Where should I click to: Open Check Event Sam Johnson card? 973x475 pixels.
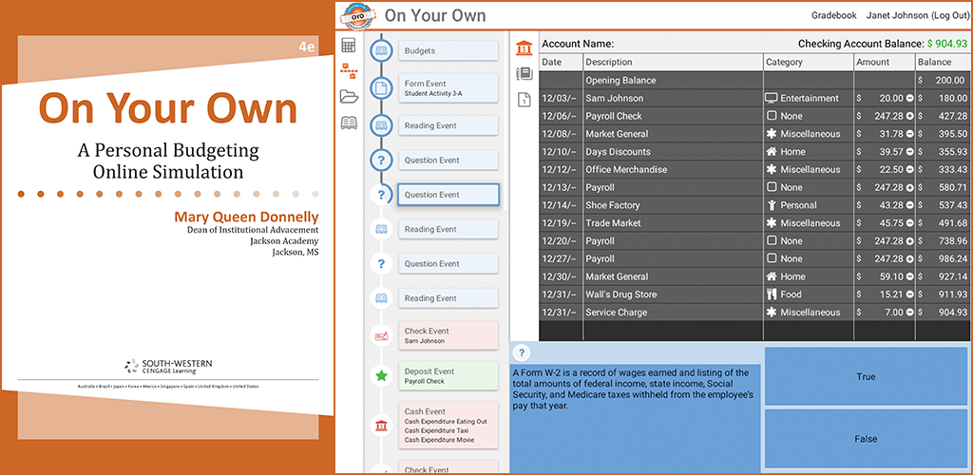tap(448, 335)
